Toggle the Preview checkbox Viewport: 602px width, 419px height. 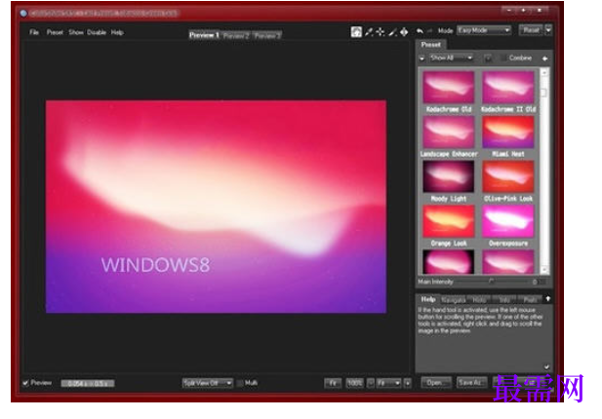pyautogui.click(x=25, y=383)
